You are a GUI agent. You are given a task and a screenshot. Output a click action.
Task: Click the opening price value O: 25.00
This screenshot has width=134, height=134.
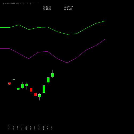tap(47, 9)
